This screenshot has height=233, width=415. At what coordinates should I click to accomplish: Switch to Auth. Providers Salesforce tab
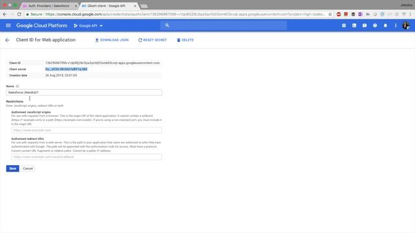click(x=49, y=6)
